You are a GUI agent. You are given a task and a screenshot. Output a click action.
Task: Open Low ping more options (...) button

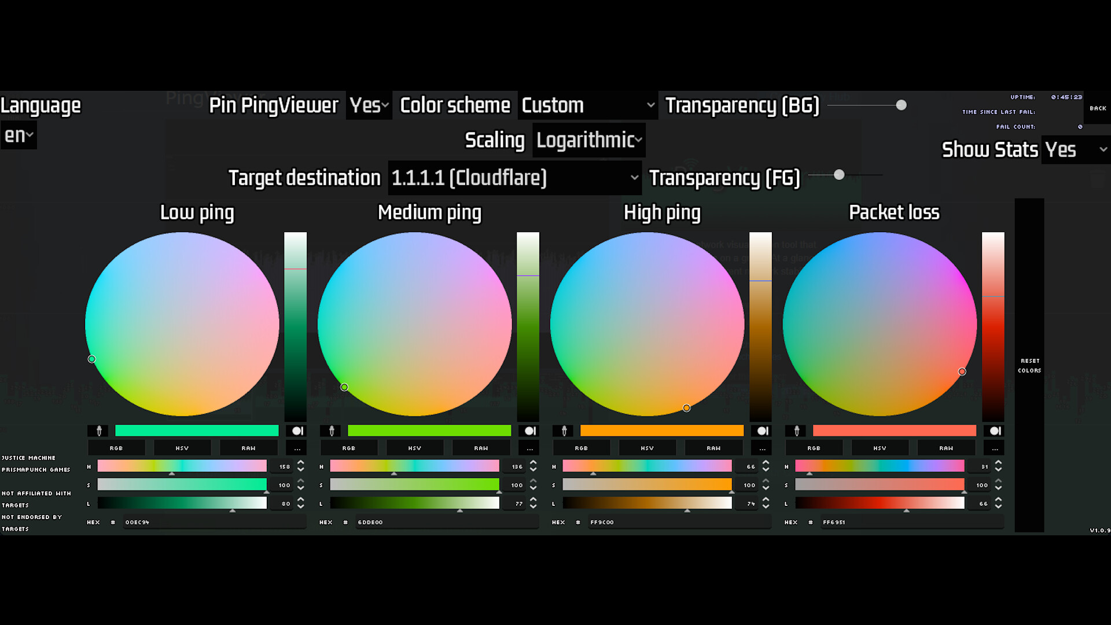click(x=297, y=448)
